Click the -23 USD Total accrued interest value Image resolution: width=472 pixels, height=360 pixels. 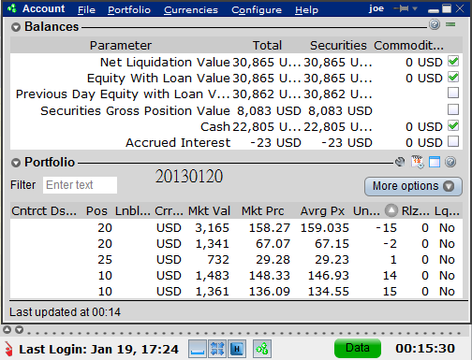click(275, 143)
